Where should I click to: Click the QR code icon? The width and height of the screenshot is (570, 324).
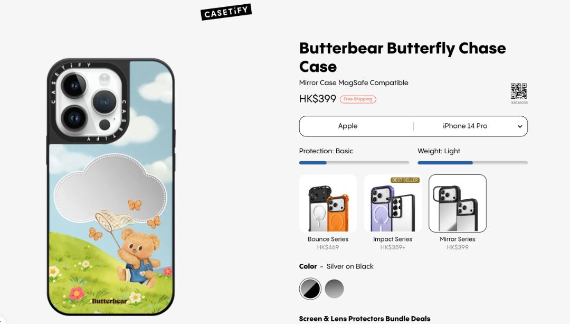(x=519, y=91)
